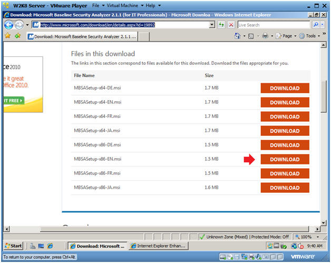Click the horizontal scrollbar right arrow
331x263 pixels.
point(317,229)
